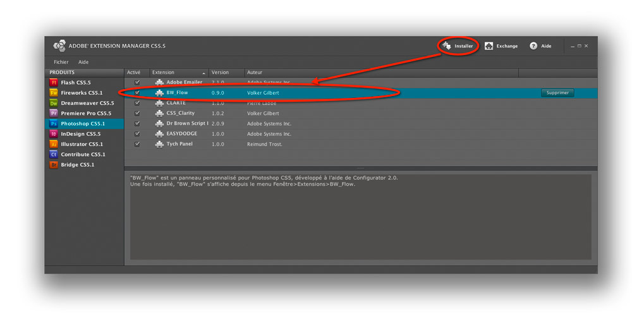The height and width of the screenshot is (314, 632).
Task: Select the Flash CS5.5 product icon
Action: click(54, 82)
